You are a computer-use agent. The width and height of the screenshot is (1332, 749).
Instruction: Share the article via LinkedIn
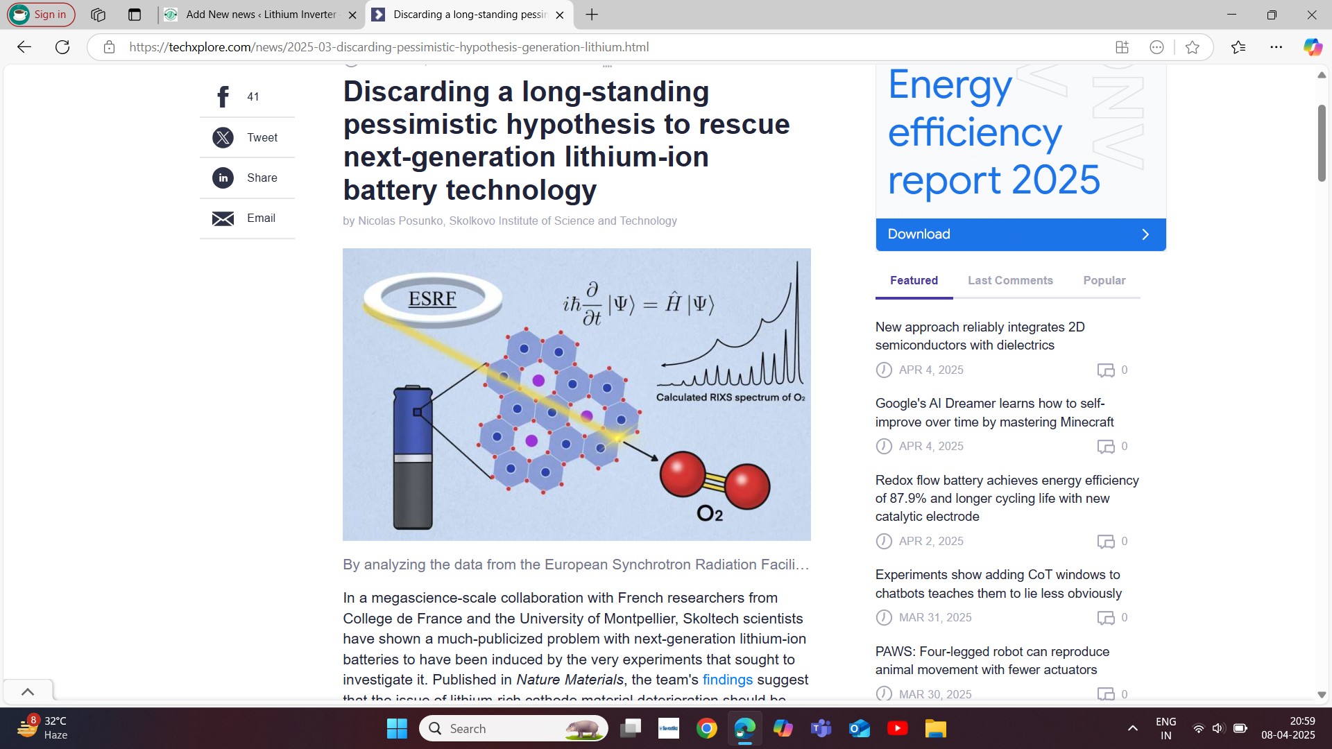[x=223, y=178]
